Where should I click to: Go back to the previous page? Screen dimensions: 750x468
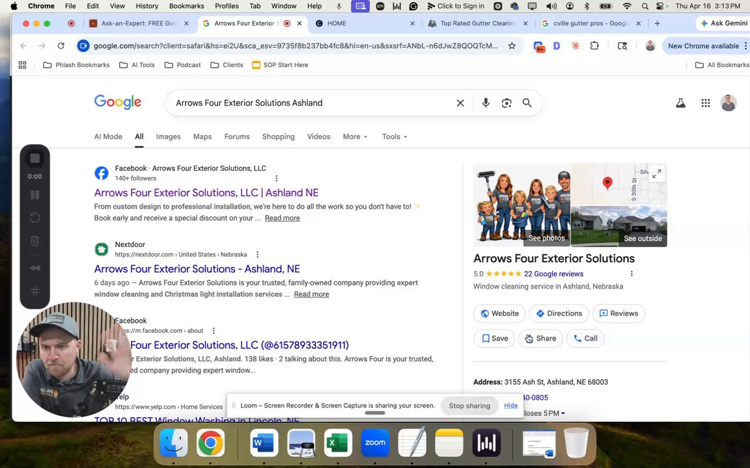coord(23,46)
